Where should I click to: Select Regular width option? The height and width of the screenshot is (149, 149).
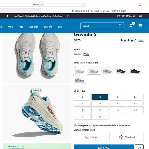[x=77, y=54]
